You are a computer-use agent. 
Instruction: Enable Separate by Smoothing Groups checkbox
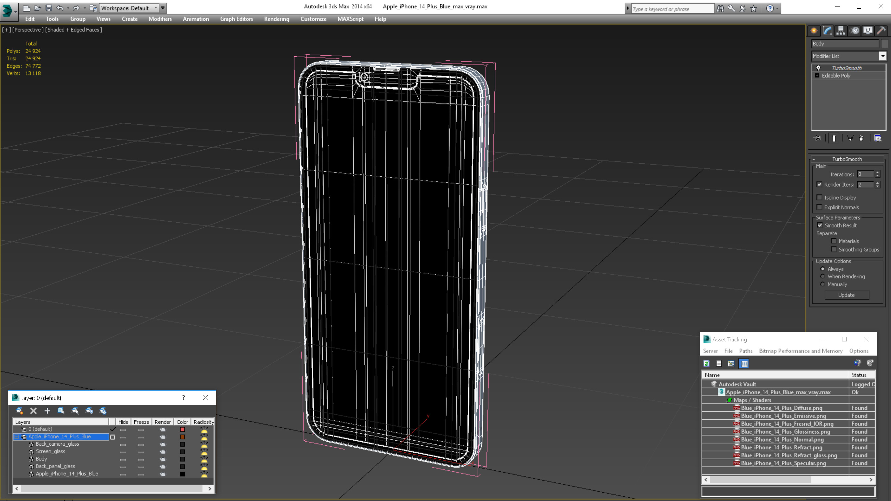pos(833,249)
